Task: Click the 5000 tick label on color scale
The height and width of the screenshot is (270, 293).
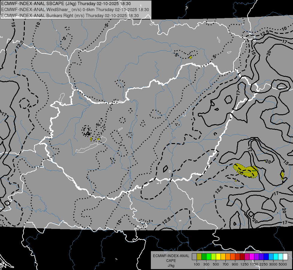Action: pos(283,264)
